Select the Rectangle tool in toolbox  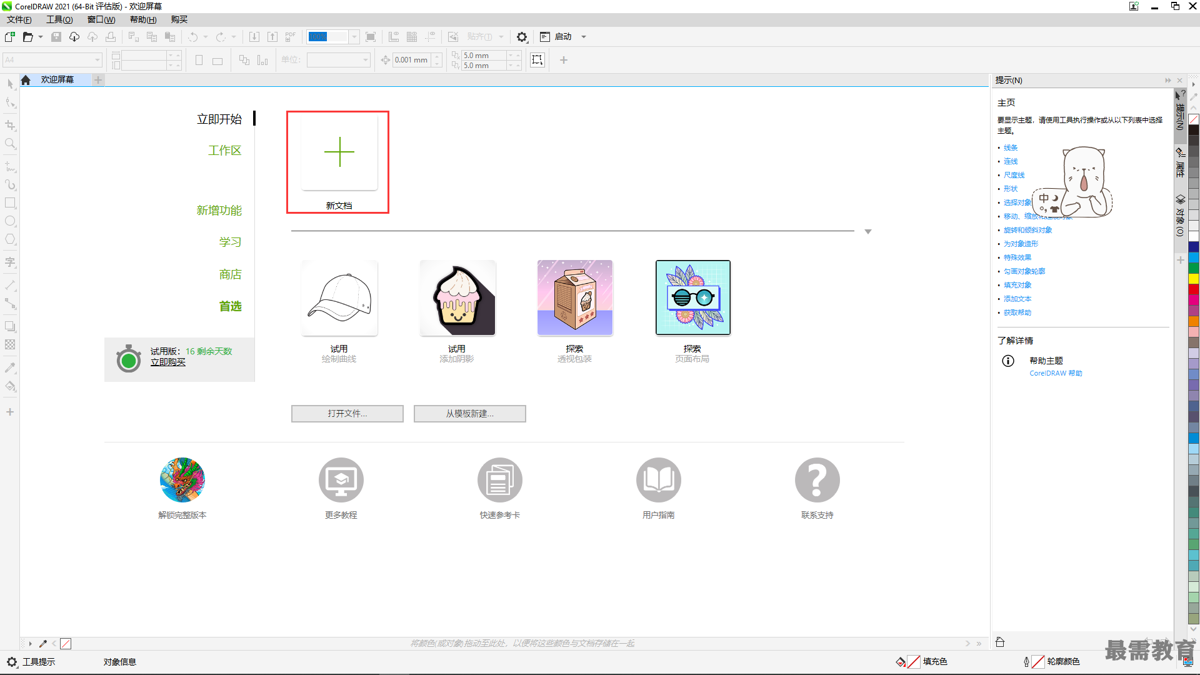coord(10,203)
